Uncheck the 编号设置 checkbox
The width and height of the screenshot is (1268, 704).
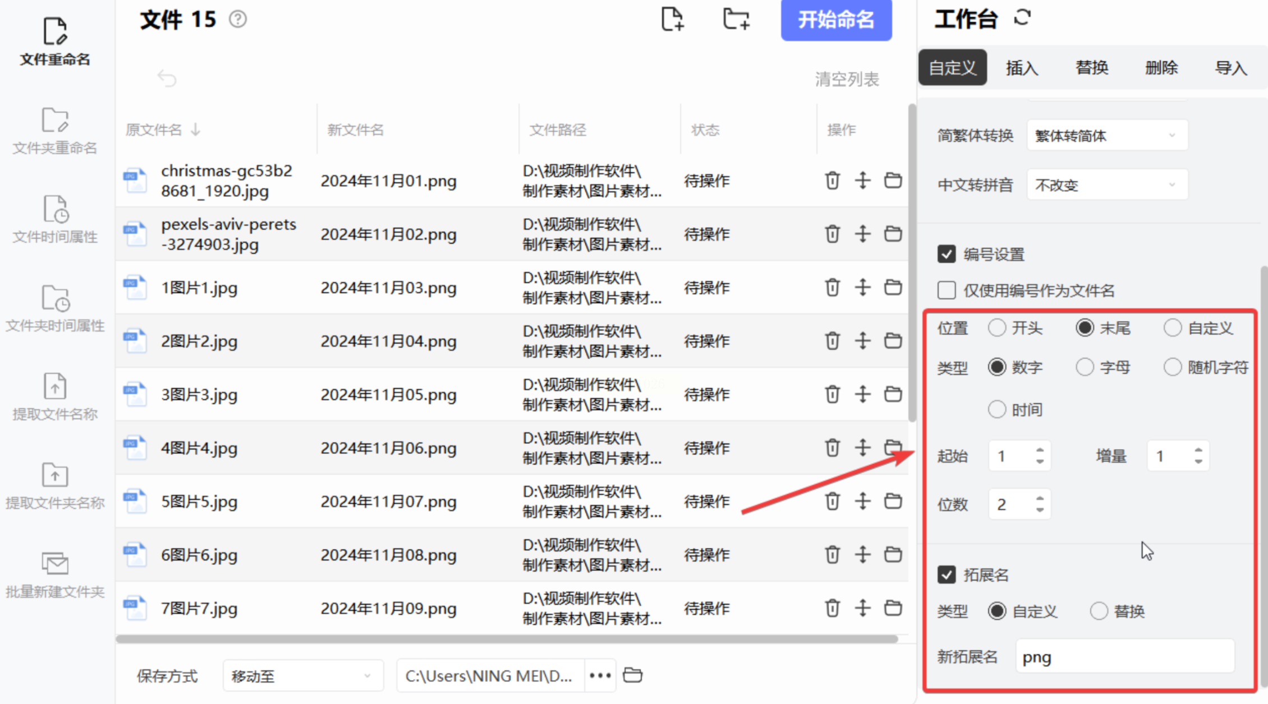pyautogui.click(x=947, y=254)
